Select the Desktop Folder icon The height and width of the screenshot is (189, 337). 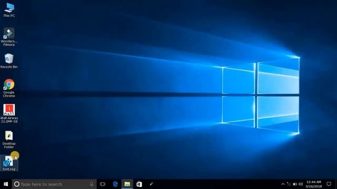click(x=9, y=139)
